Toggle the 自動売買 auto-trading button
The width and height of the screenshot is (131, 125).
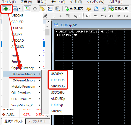tap(118, 9)
